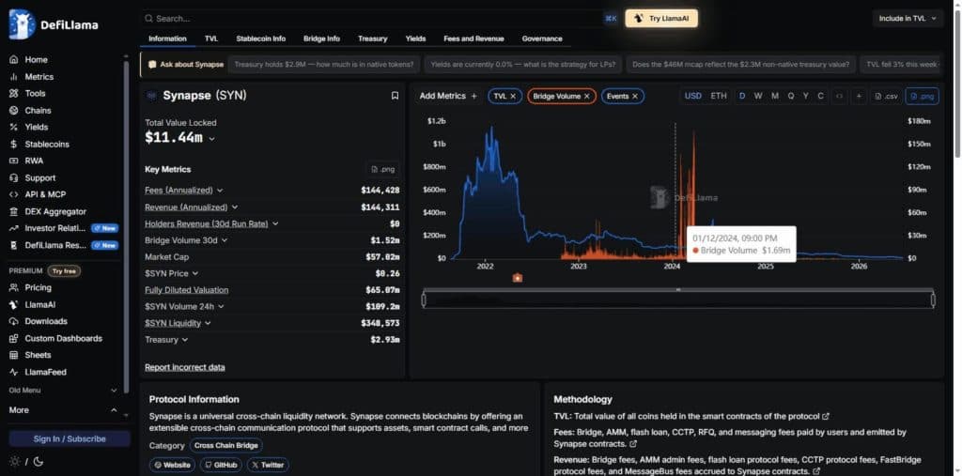Switch to dark mode moon icon
The height and width of the screenshot is (476, 962).
38,462
